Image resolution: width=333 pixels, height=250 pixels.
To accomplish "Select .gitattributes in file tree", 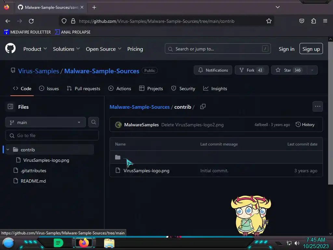I will 33,171.
